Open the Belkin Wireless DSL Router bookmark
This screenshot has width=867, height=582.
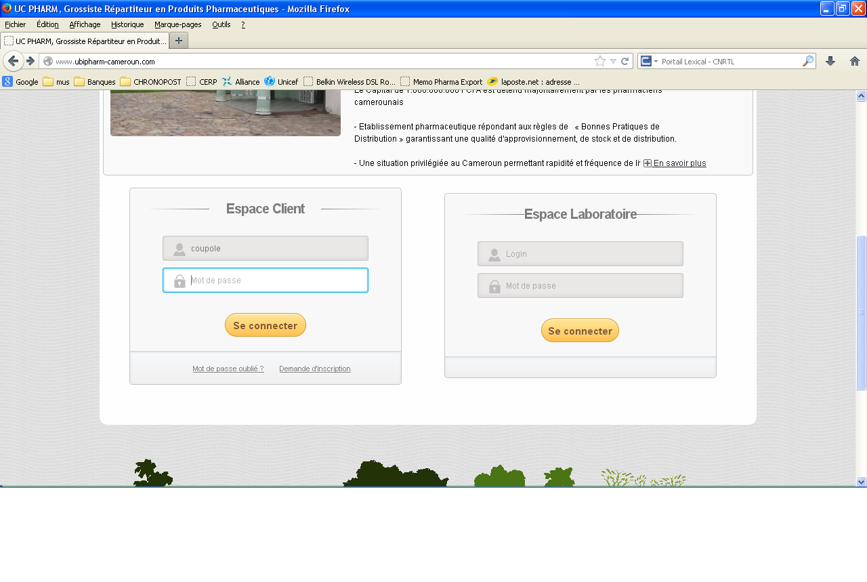pyautogui.click(x=350, y=81)
